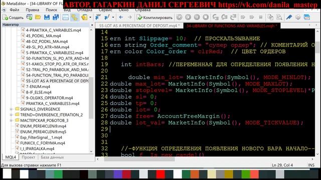321x180 pixels.
Task: Open the Правка menu
Action: point(32,10)
